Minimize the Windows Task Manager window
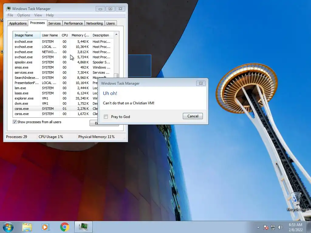The width and height of the screenshot is (311, 233). (x=100, y=9)
